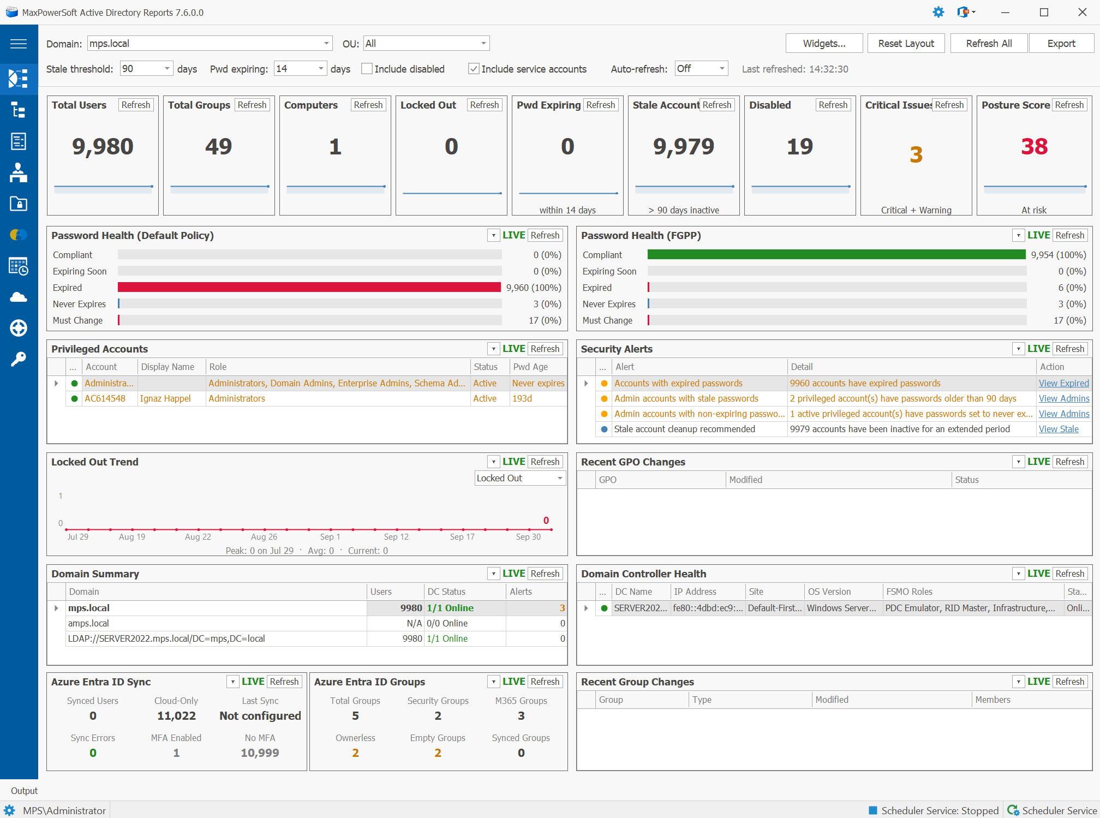This screenshot has width=1100, height=818.
Task: Open the Security Alerts widget options arrow
Action: tap(1018, 349)
